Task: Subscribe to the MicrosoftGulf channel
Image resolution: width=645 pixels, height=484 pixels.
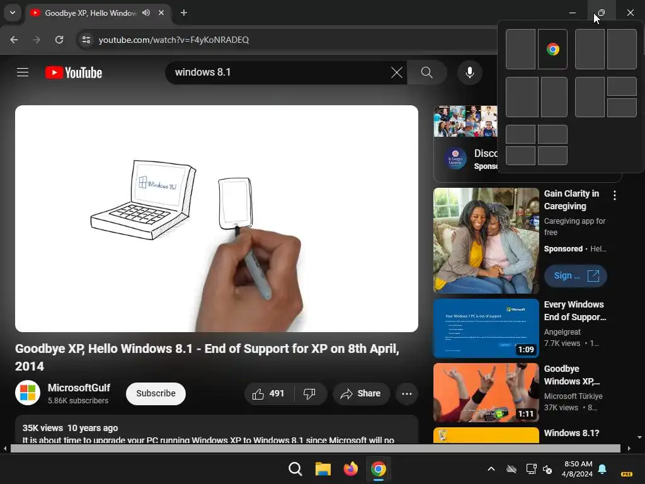Action: [156, 394]
